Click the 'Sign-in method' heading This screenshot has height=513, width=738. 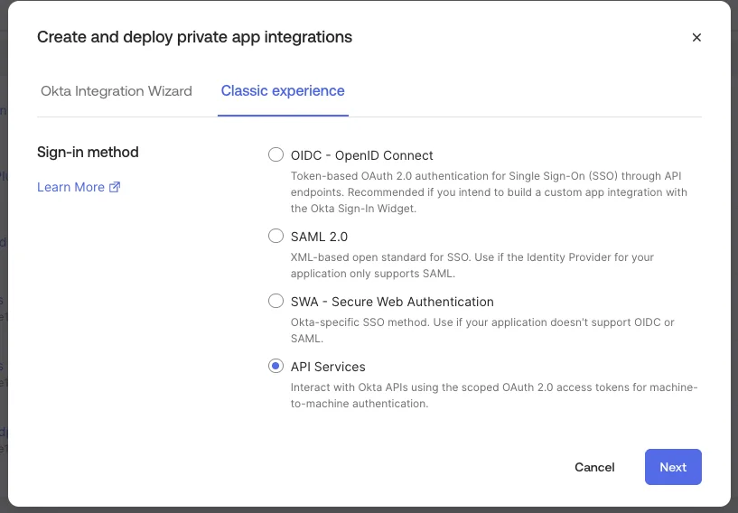tap(88, 152)
